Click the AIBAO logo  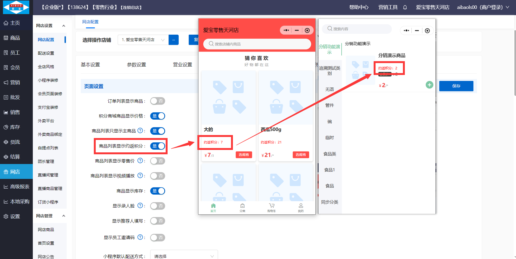(16, 7)
